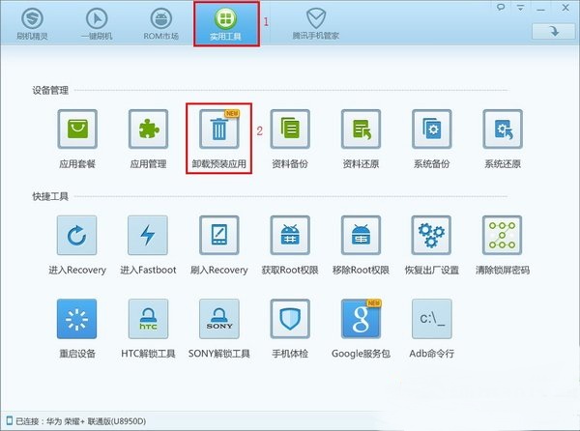Screen dimensions: 580x431
Task: Click the 进入Recovery icon
Action: click(77, 236)
